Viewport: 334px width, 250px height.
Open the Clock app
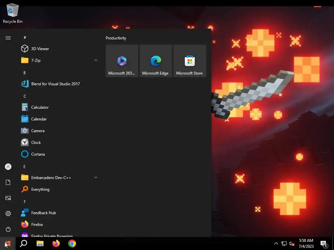click(59, 143)
